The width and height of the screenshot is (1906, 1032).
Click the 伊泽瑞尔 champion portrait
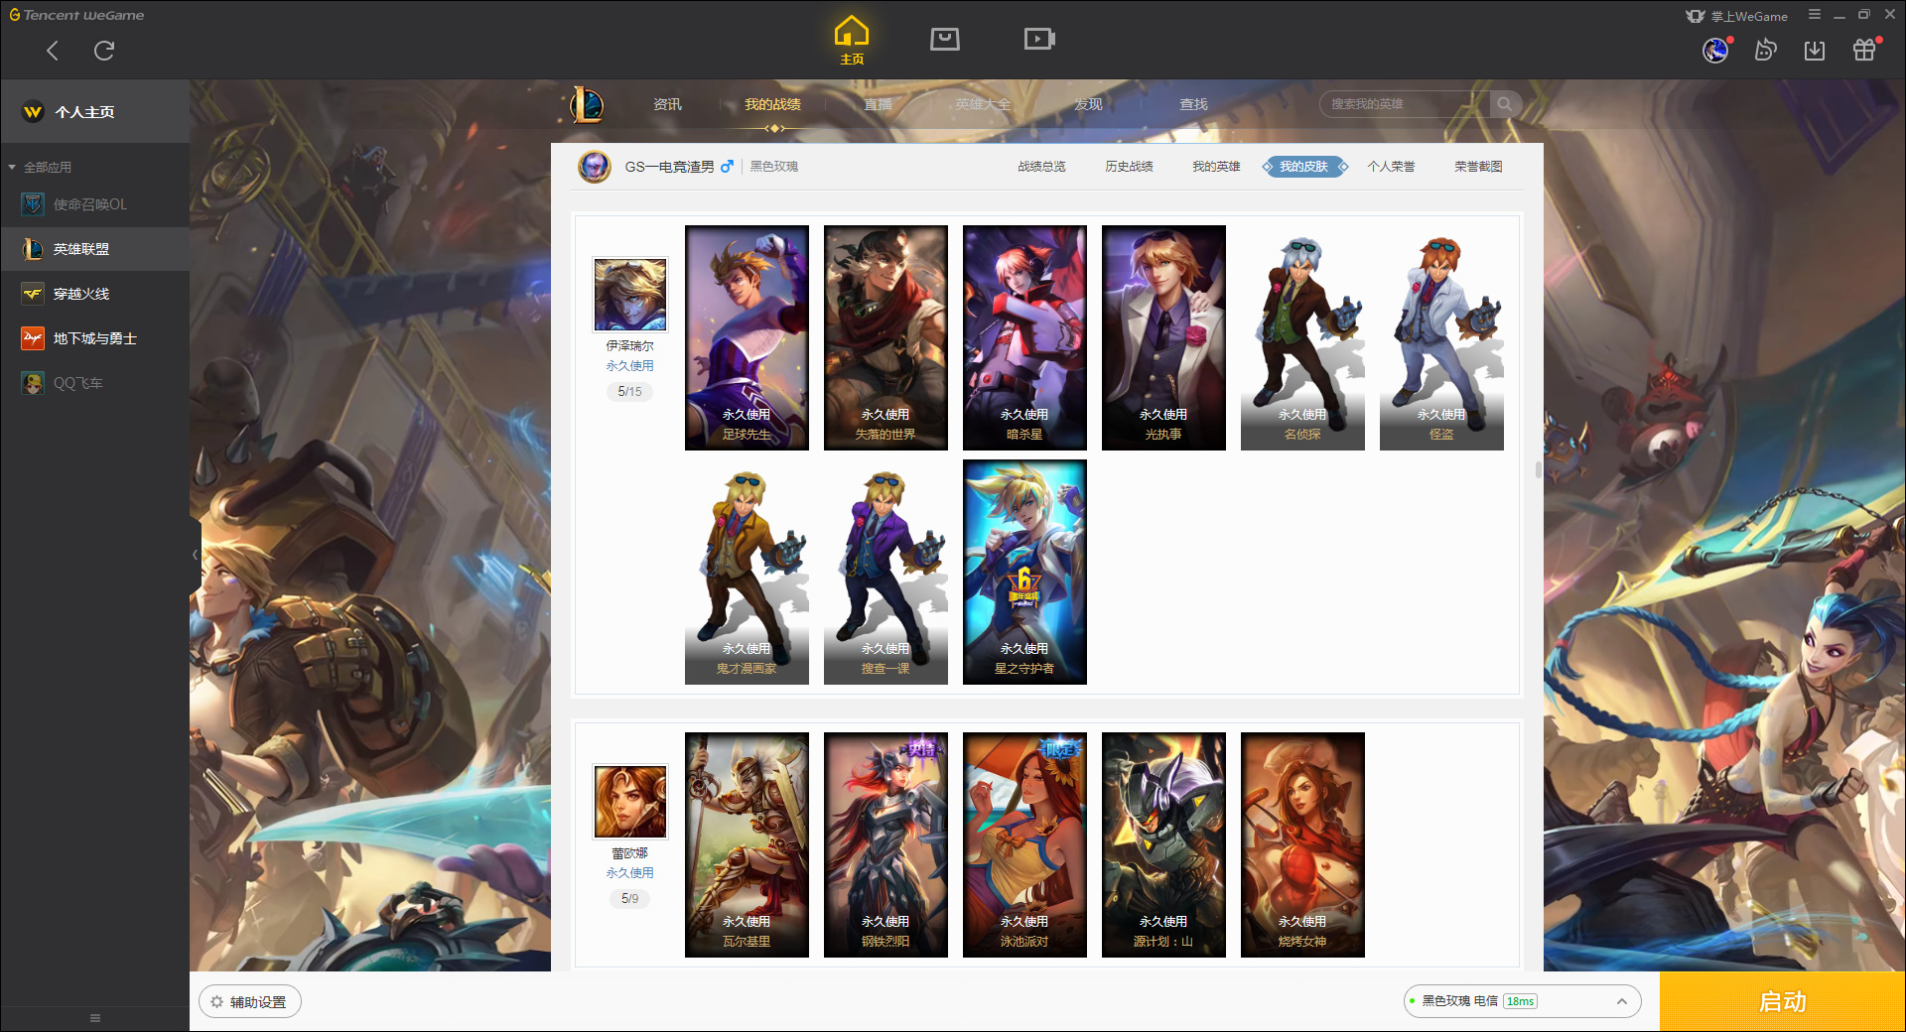[630, 295]
